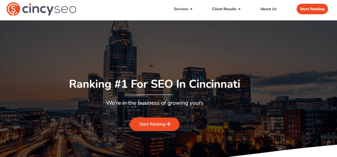Open the Services menu item

181,9
